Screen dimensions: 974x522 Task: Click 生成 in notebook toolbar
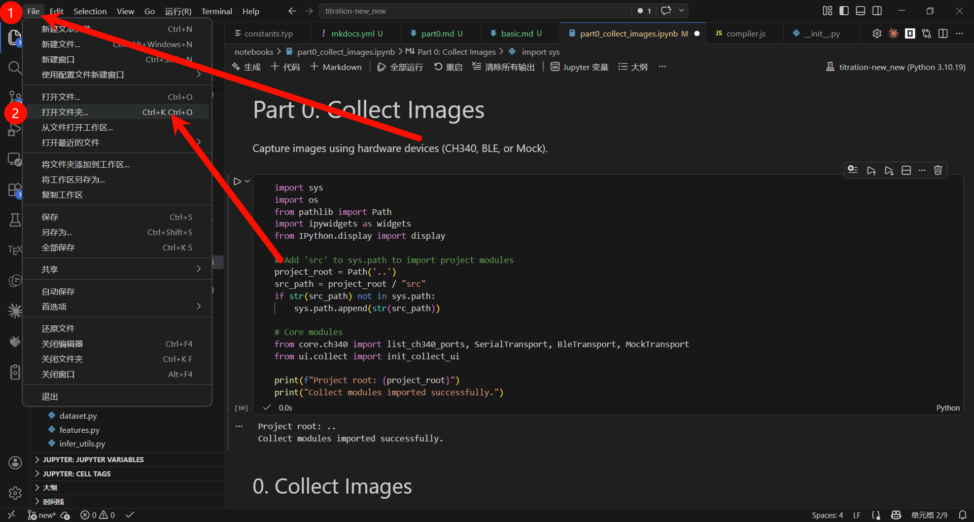247,67
